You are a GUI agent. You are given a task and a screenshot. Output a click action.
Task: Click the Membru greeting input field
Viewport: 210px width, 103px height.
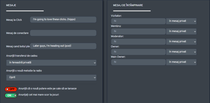pos(138,31)
